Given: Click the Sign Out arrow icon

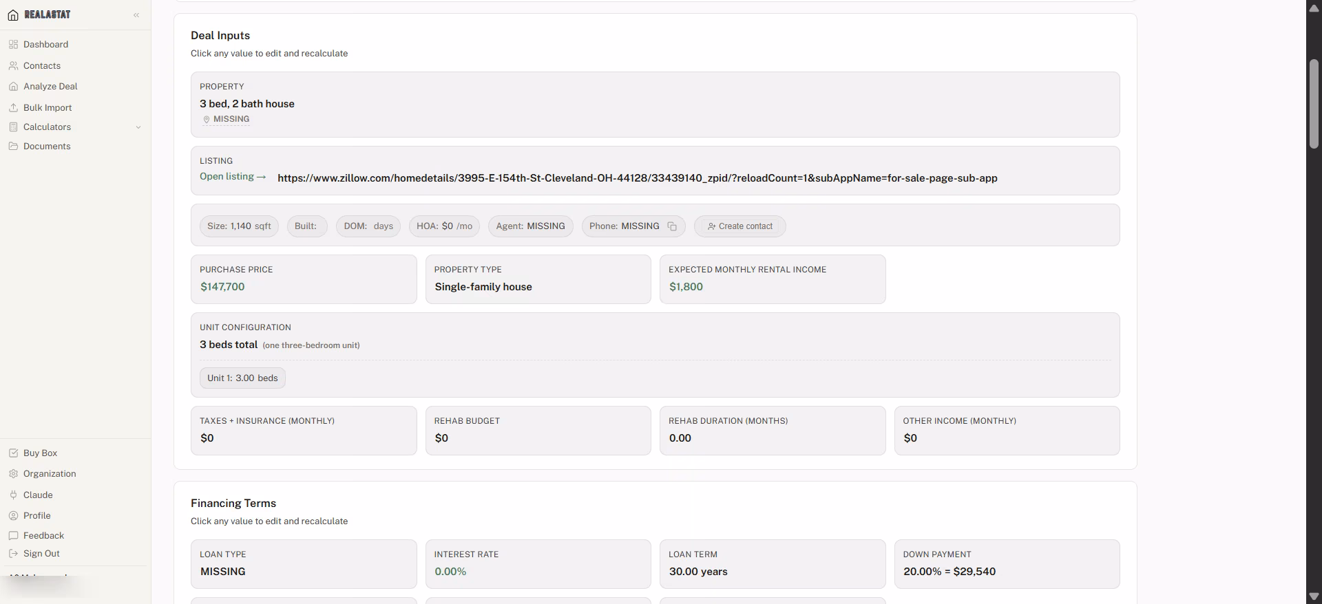Looking at the screenshot, I should 13,553.
